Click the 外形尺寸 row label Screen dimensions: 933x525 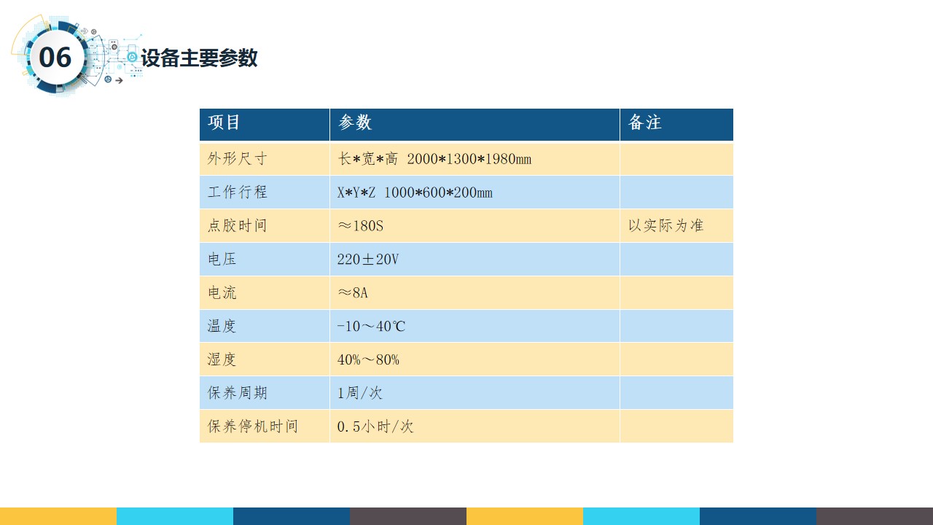(x=238, y=158)
